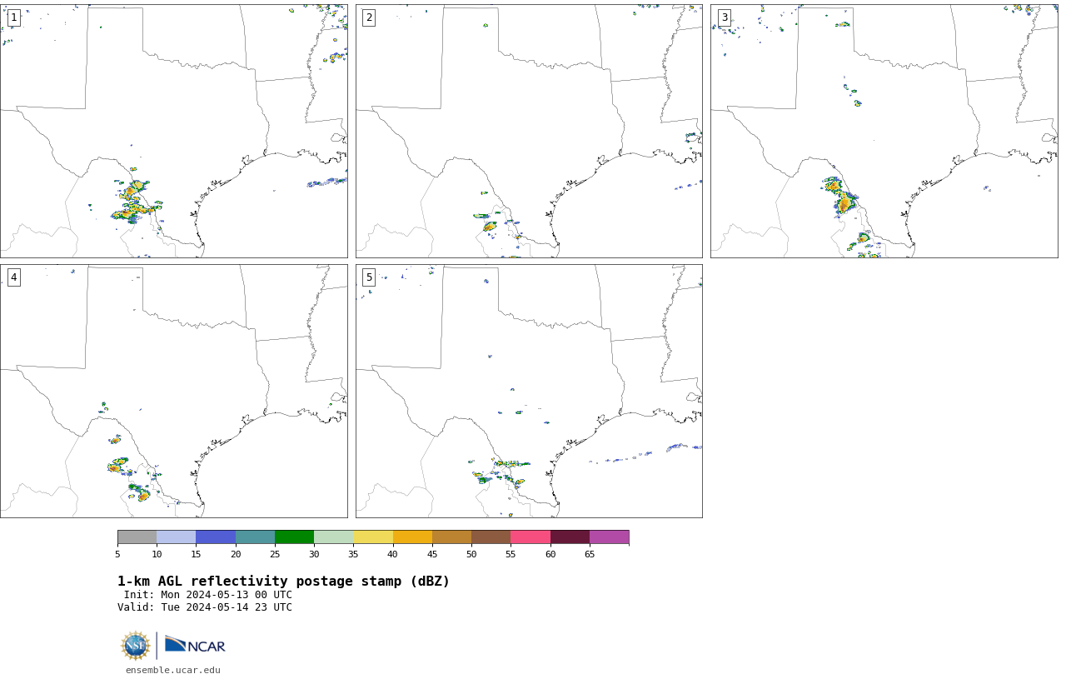Click the tan-brown 45-50 dBZ swatch
The width and height of the screenshot is (1066, 679).
coord(451,537)
